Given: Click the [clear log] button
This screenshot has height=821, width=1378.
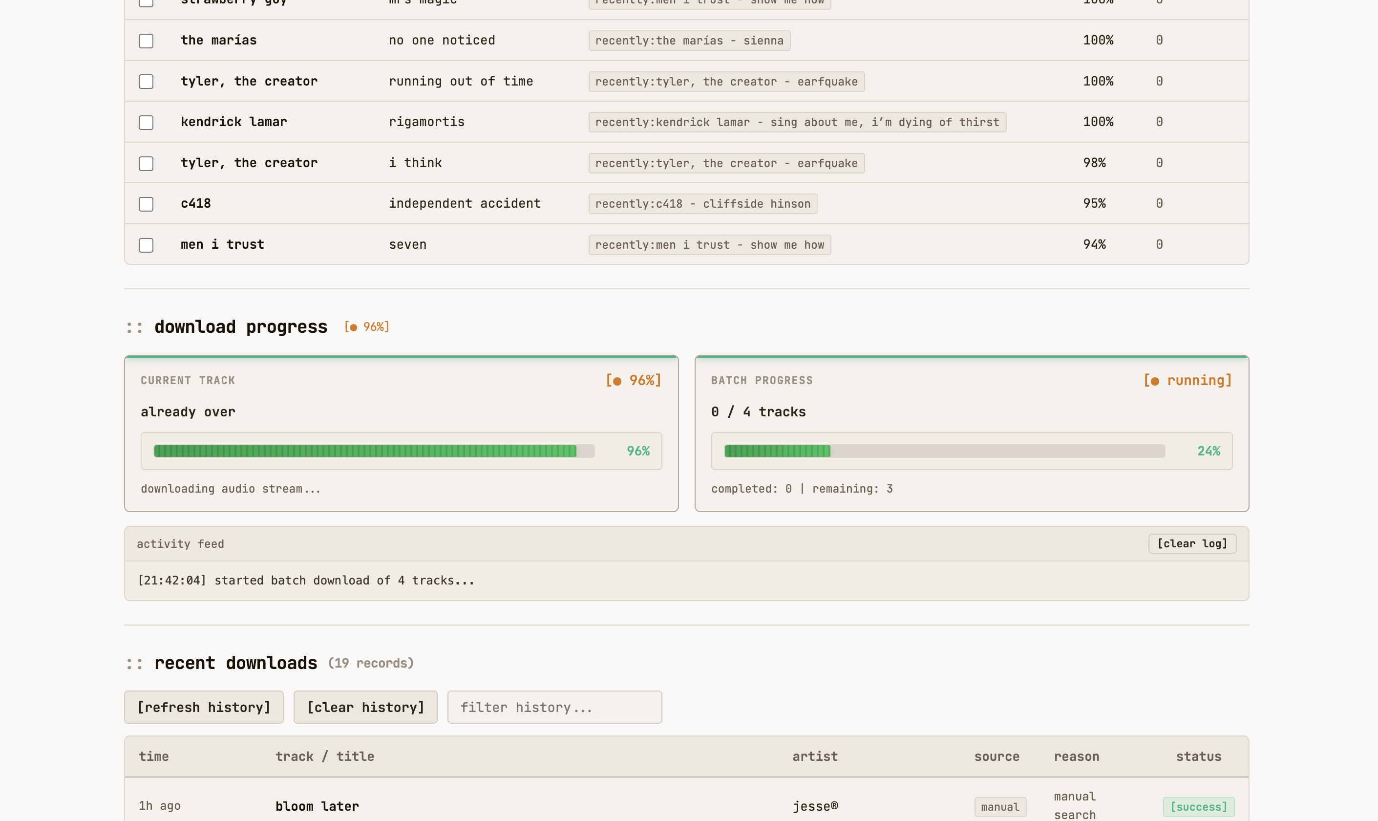Looking at the screenshot, I should (x=1192, y=544).
